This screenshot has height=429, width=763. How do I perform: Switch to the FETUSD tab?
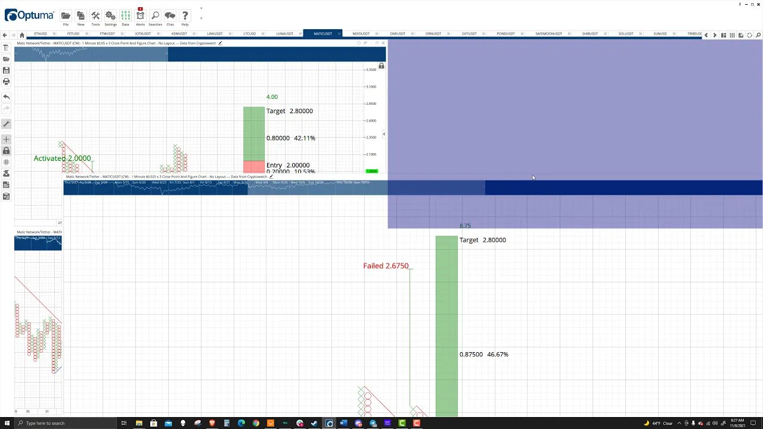click(x=73, y=34)
